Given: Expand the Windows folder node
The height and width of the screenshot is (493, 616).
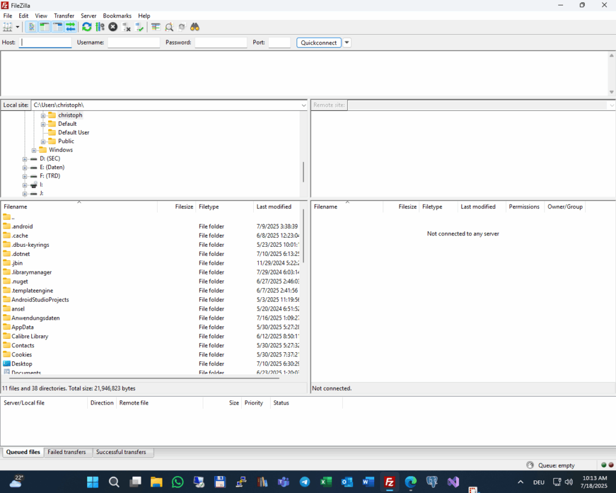Looking at the screenshot, I should (x=34, y=150).
